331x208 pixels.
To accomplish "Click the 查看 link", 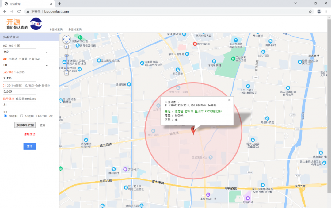I will click(43, 125).
